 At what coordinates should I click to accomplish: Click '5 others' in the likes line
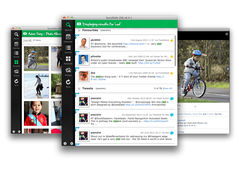210,114
